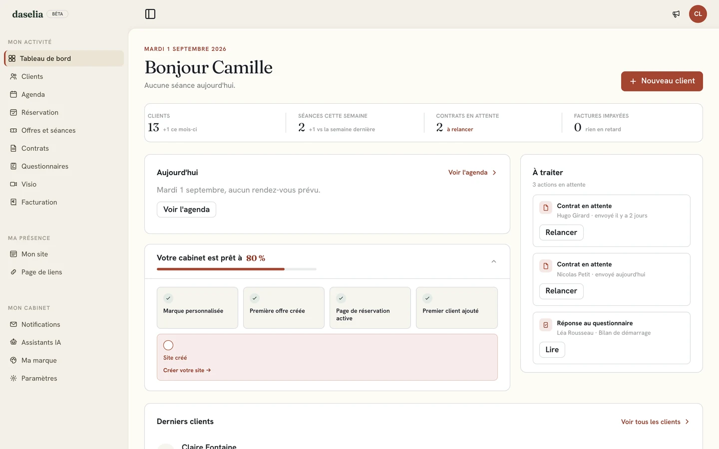The image size is (719, 449).
Task: Click the Assistants IA robot icon
Action: [13, 342]
